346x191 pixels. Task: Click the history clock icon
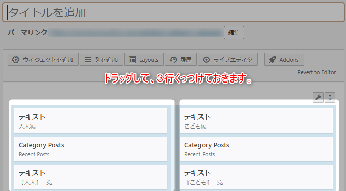[173, 60]
